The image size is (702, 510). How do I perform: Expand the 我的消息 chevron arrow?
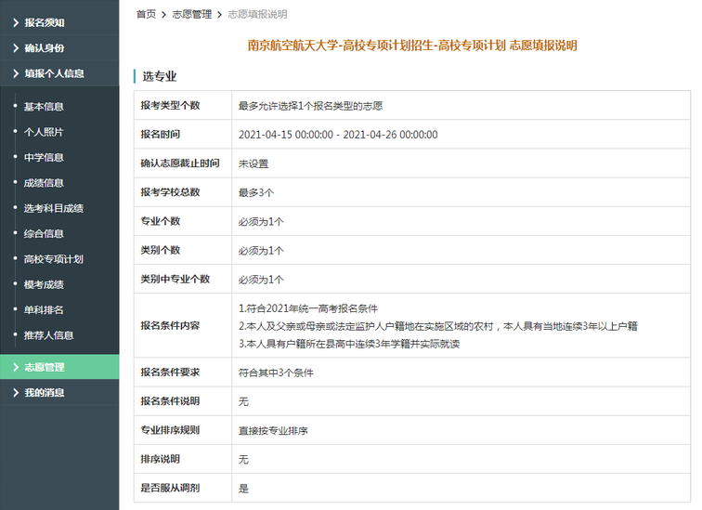(16, 393)
